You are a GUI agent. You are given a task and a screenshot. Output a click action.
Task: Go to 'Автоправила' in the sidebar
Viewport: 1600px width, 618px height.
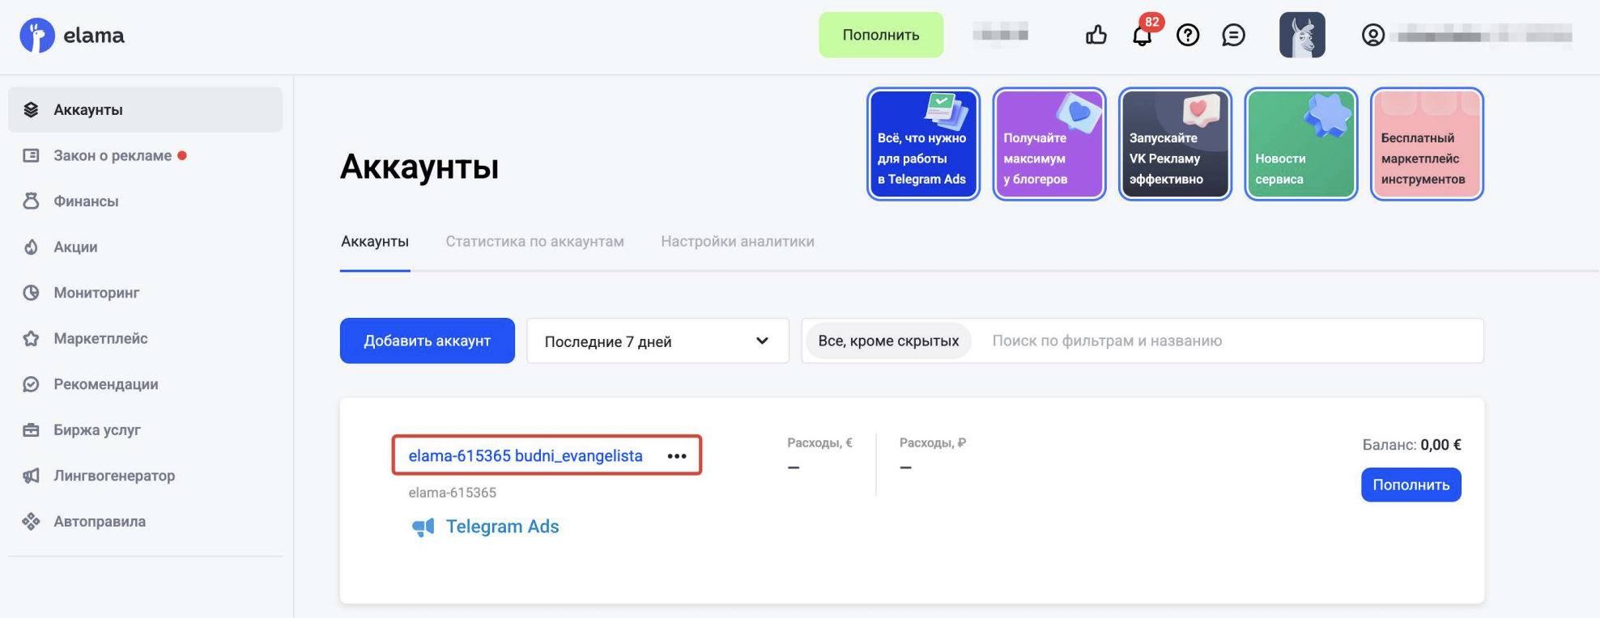pos(100,522)
